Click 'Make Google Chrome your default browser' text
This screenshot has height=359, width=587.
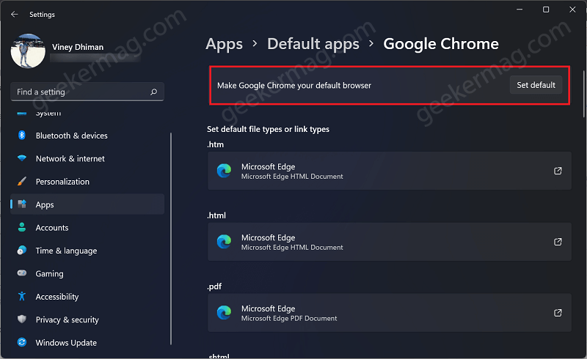coord(294,85)
